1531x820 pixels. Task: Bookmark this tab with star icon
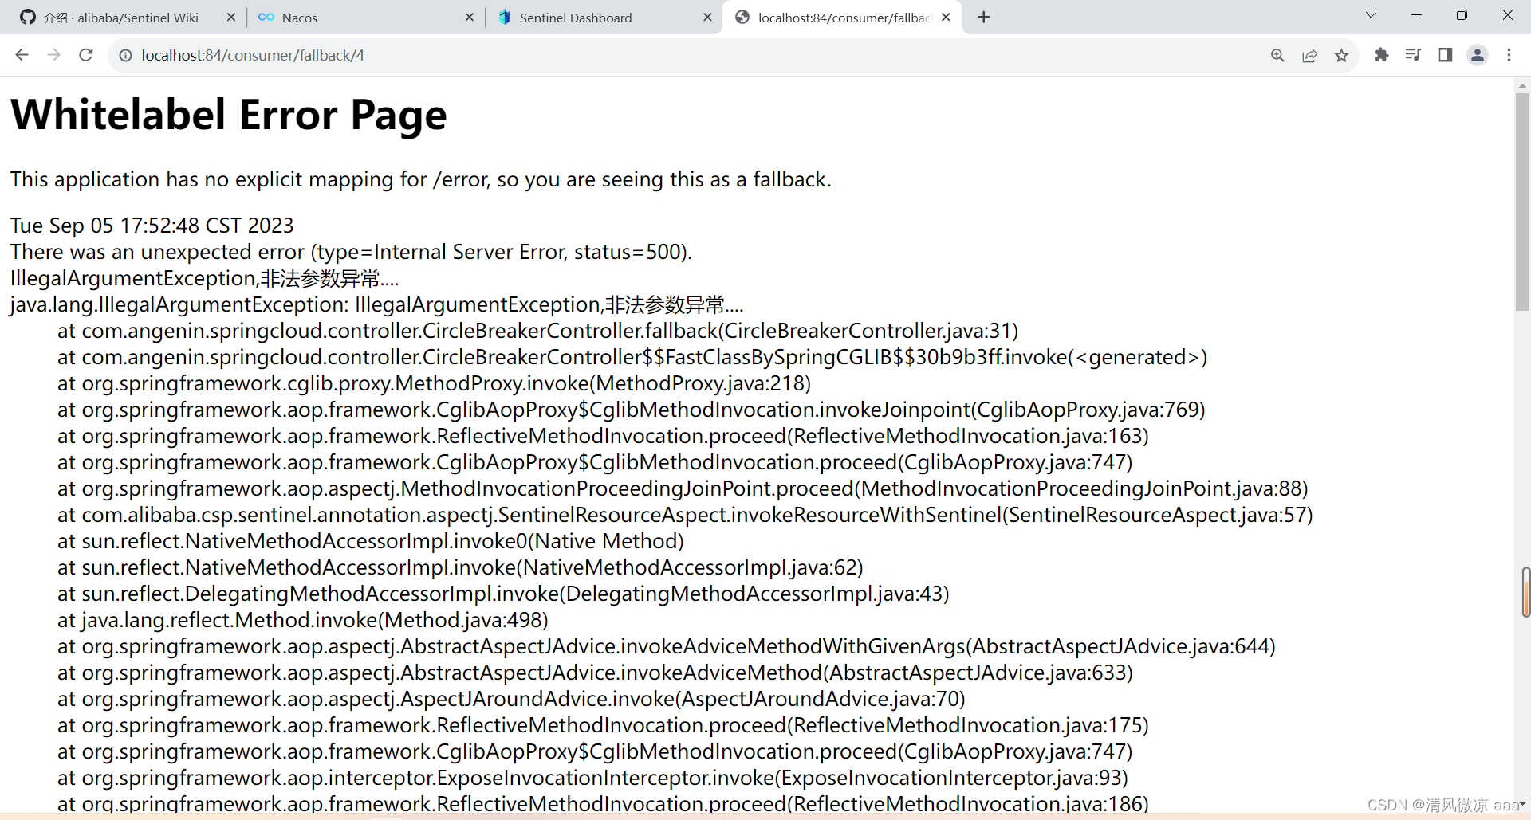(x=1341, y=55)
